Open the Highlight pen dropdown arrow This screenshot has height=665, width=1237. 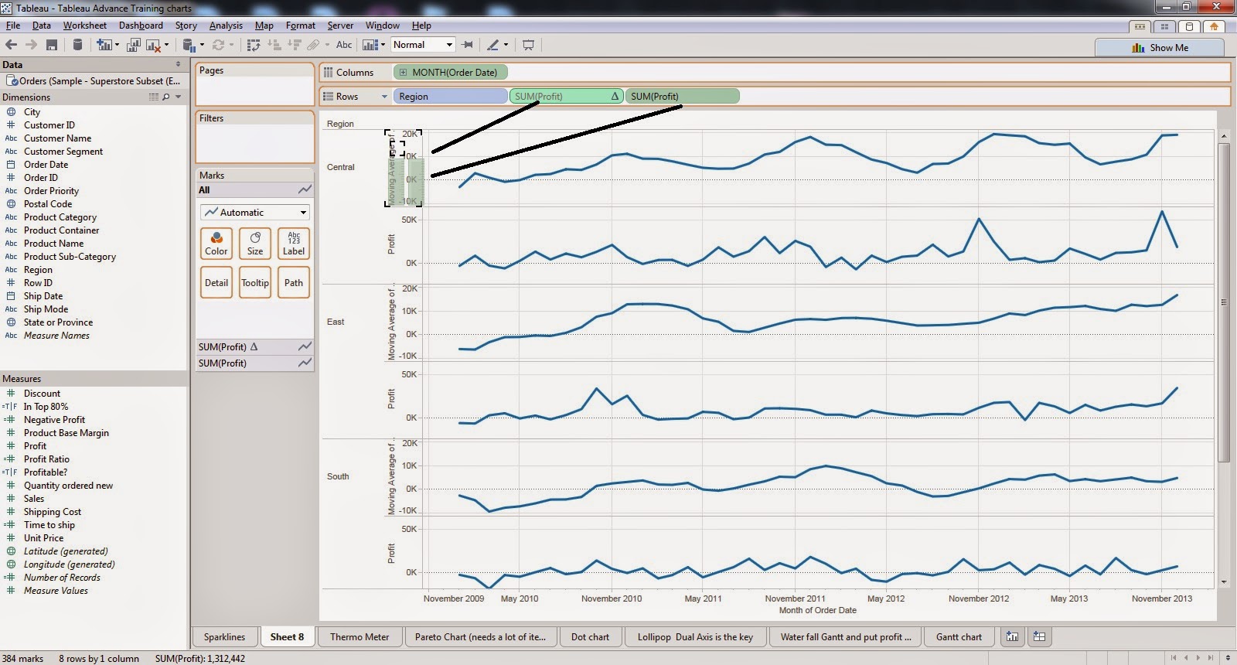(x=506, y=45)
